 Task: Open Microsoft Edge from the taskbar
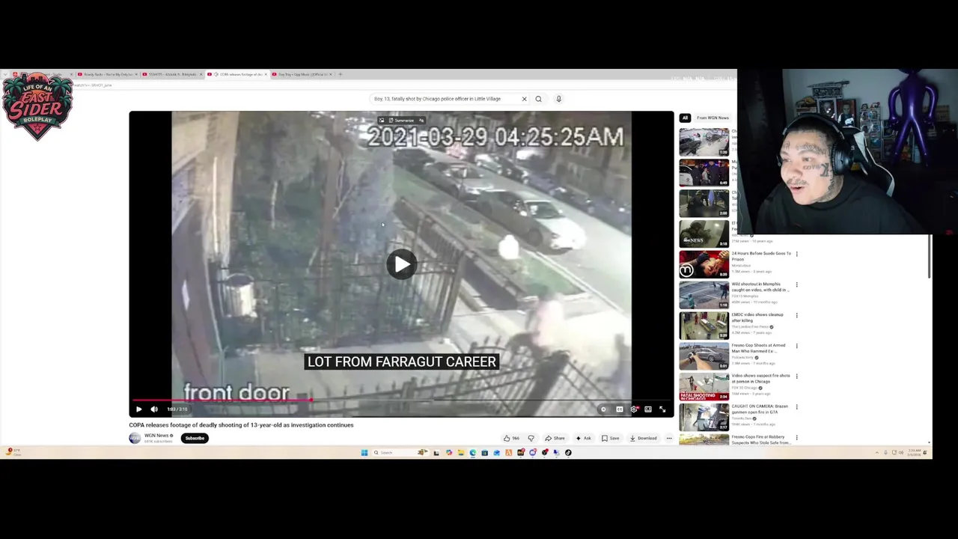(x=472, y=452)
